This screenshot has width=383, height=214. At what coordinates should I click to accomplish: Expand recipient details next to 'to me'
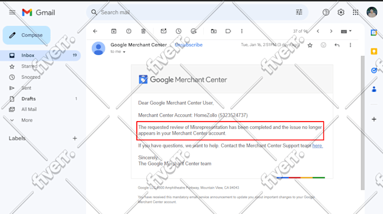coord(124,52)
